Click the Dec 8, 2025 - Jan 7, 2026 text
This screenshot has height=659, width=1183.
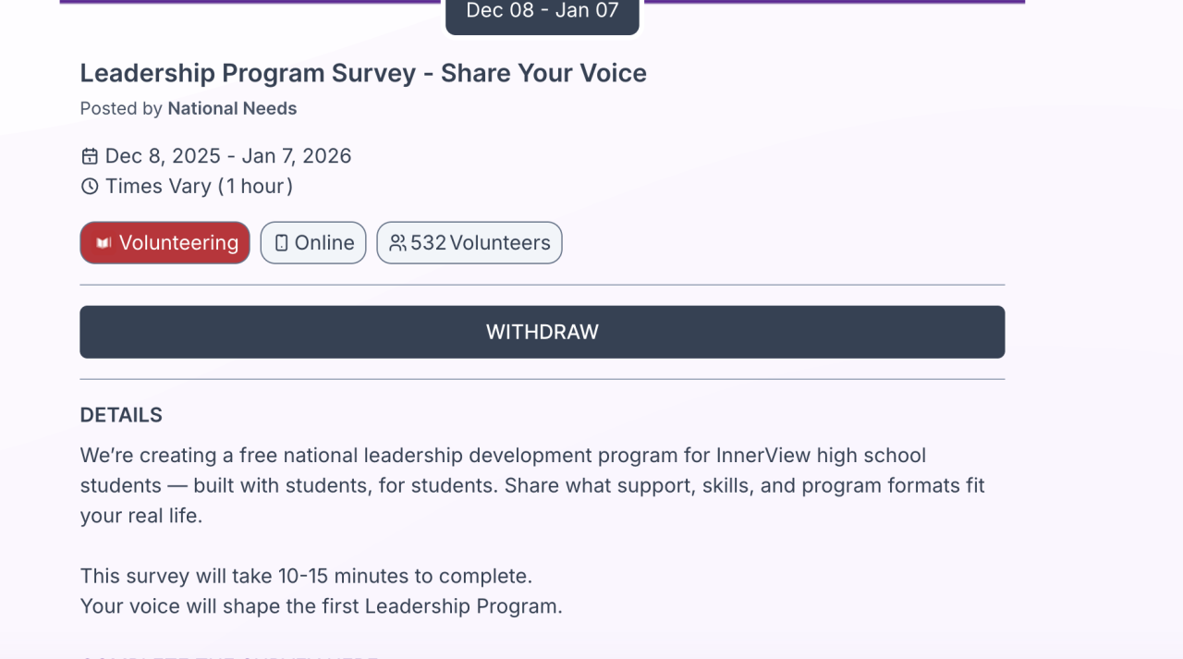coord(228,156)
